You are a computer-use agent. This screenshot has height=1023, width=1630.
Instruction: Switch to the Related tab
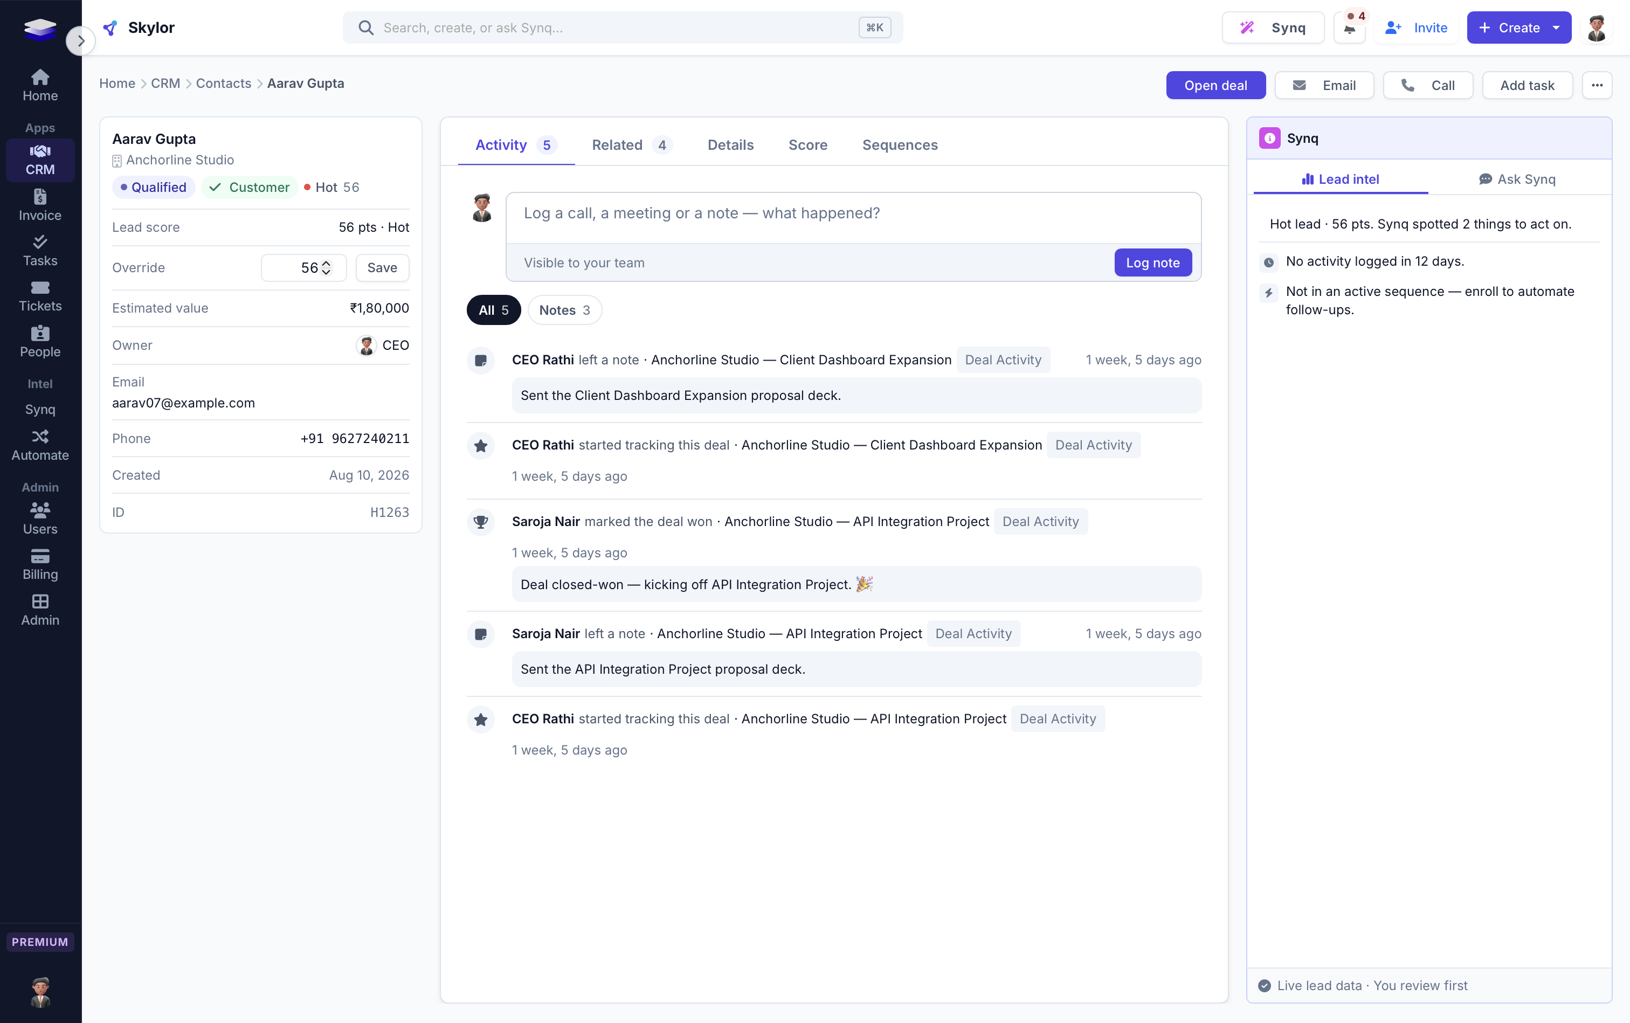(631, 145)
